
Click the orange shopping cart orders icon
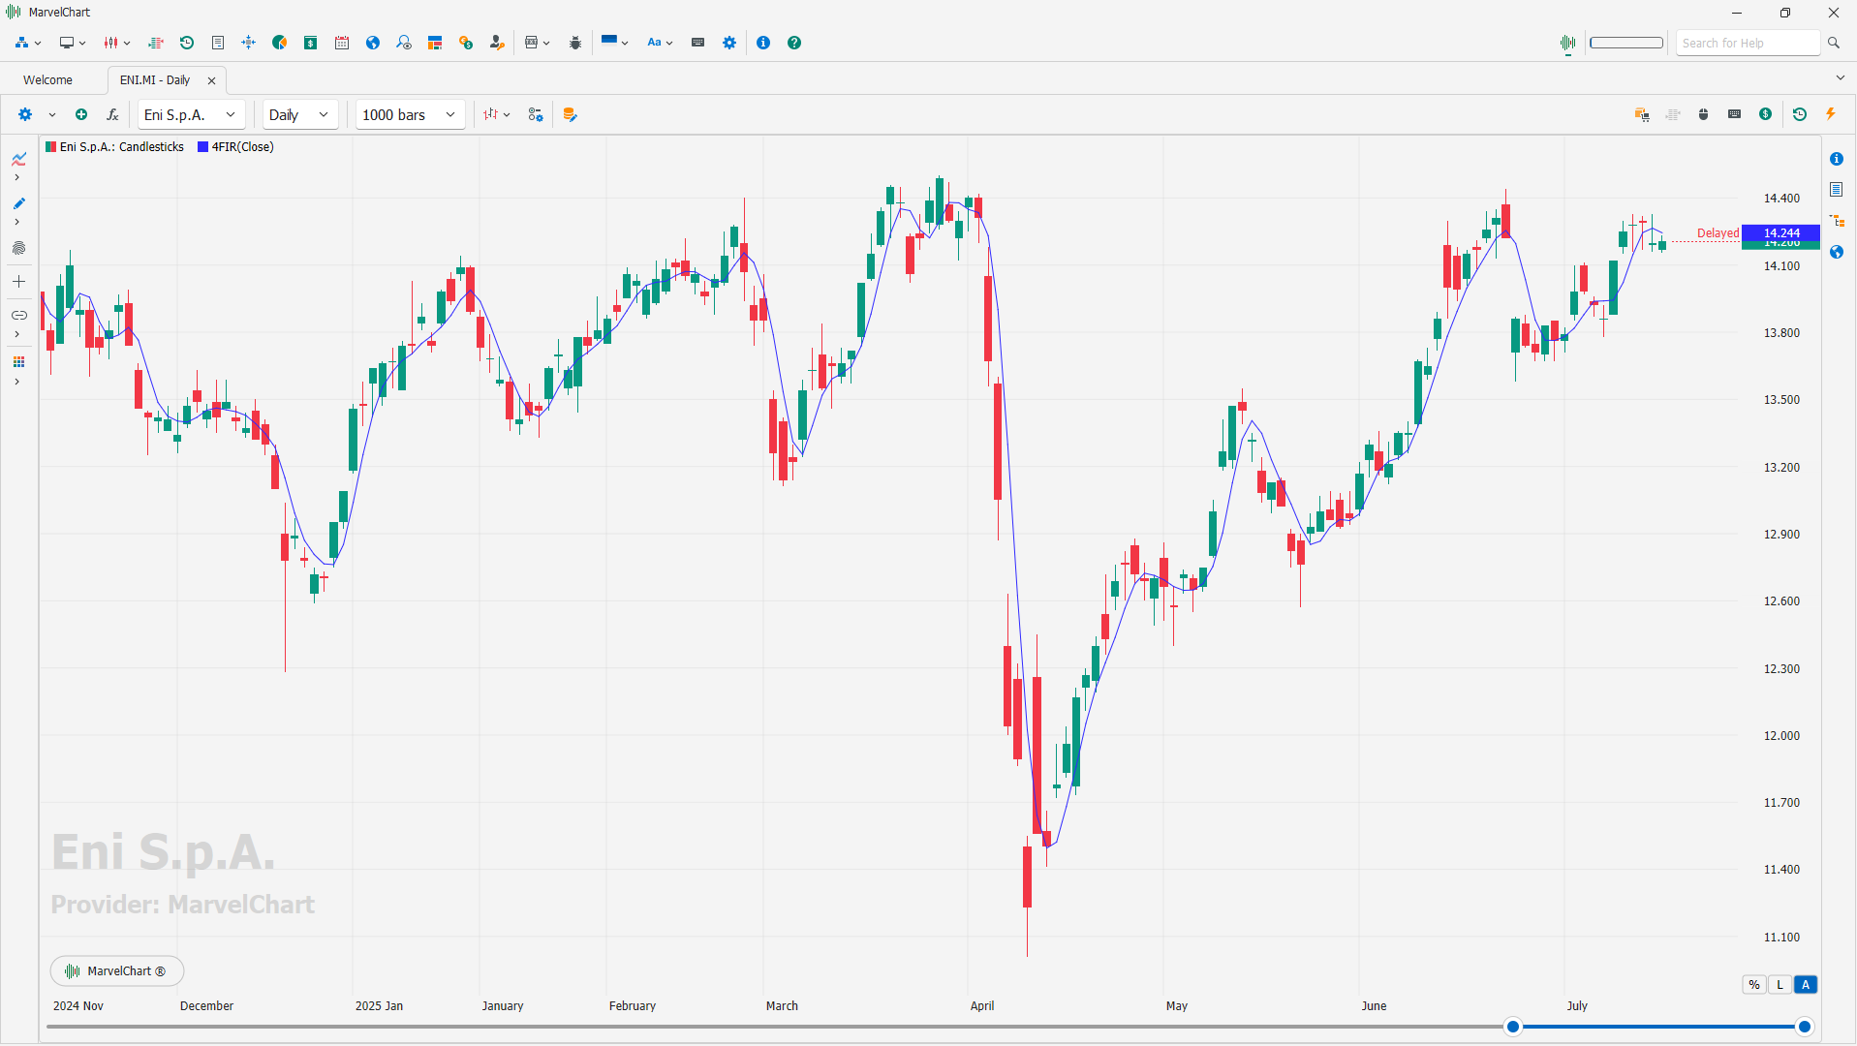point(1642,114)
